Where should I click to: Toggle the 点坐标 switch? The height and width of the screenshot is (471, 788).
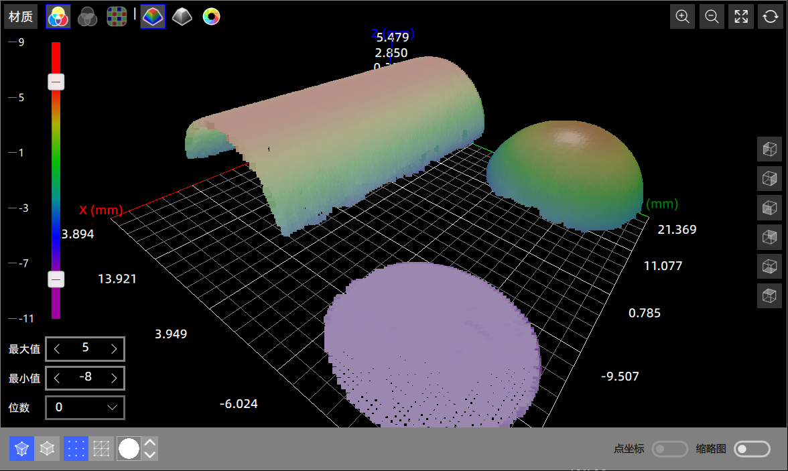tap(670, 449)
